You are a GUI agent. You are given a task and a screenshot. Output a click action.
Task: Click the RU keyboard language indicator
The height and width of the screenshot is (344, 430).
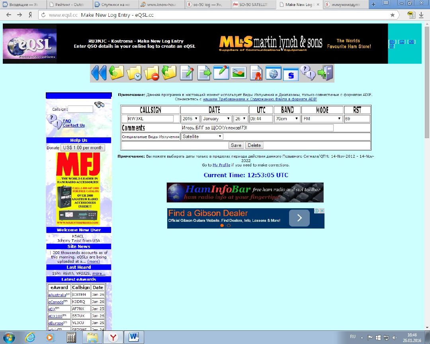click(x=353, y=336)
